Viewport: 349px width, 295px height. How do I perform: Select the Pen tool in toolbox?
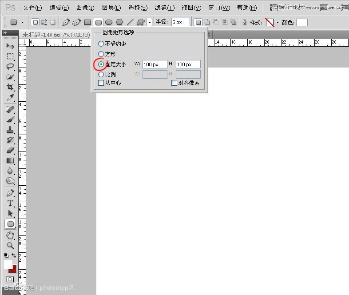point(10,193)
